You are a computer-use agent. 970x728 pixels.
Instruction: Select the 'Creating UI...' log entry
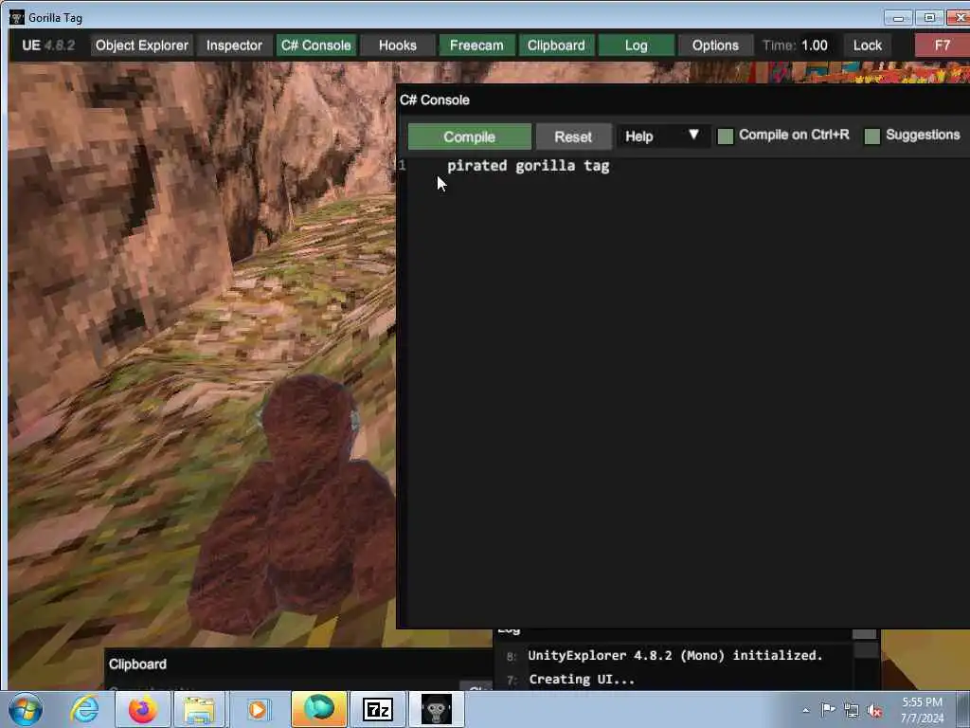[582, 680]
